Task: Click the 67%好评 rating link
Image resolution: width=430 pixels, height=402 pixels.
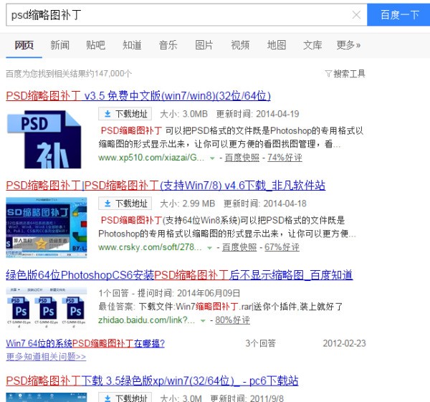Action: coord(280,247)
